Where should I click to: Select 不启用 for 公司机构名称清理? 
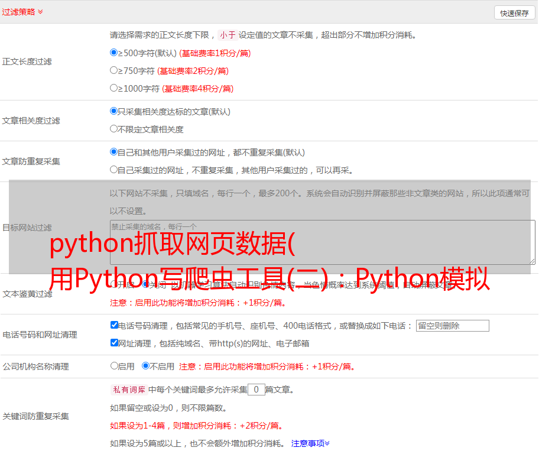click(146, 366)
